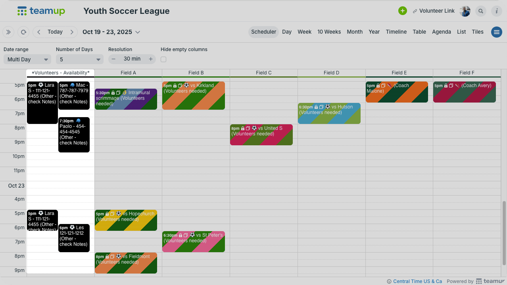Decrease resolution with the minus button
Screen dimensions: 507x285
tap(113, 59)
